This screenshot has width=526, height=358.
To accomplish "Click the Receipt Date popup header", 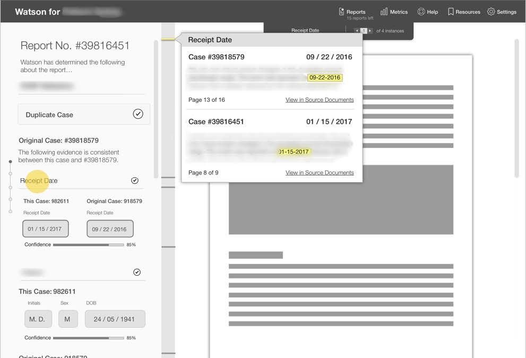I will click(x=210, y=40).
